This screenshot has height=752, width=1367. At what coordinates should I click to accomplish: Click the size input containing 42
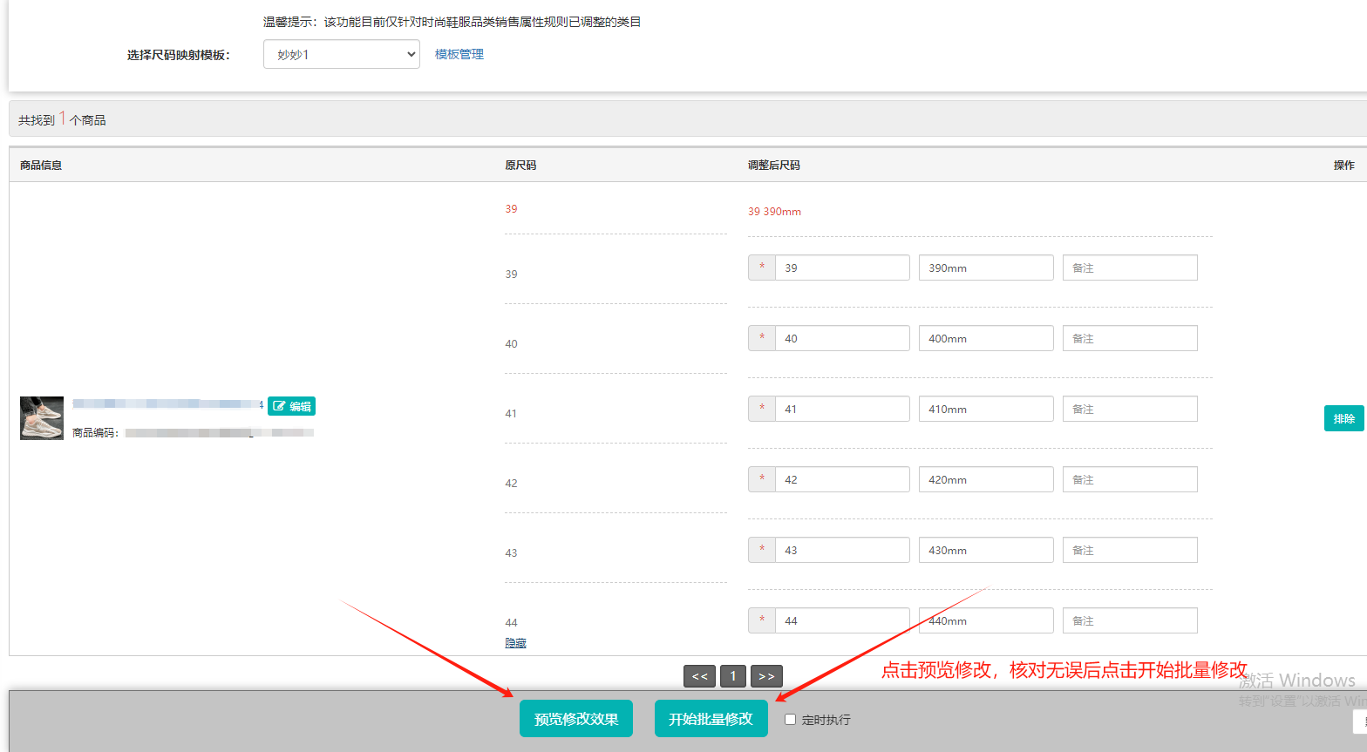841,479
